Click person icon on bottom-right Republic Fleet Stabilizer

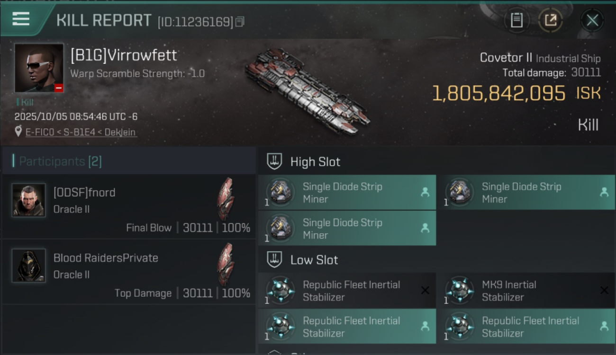click(604, 326)
